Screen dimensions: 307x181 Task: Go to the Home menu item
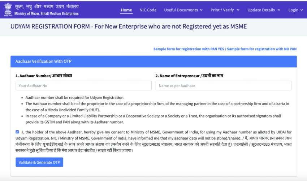(126, 10)
